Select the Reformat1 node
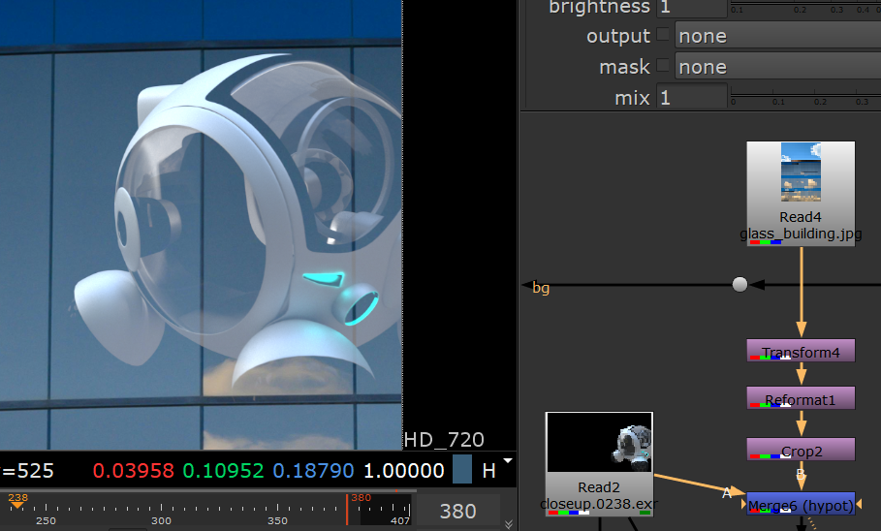This screenshot has width=881, height=531. [x=801, y=398]
